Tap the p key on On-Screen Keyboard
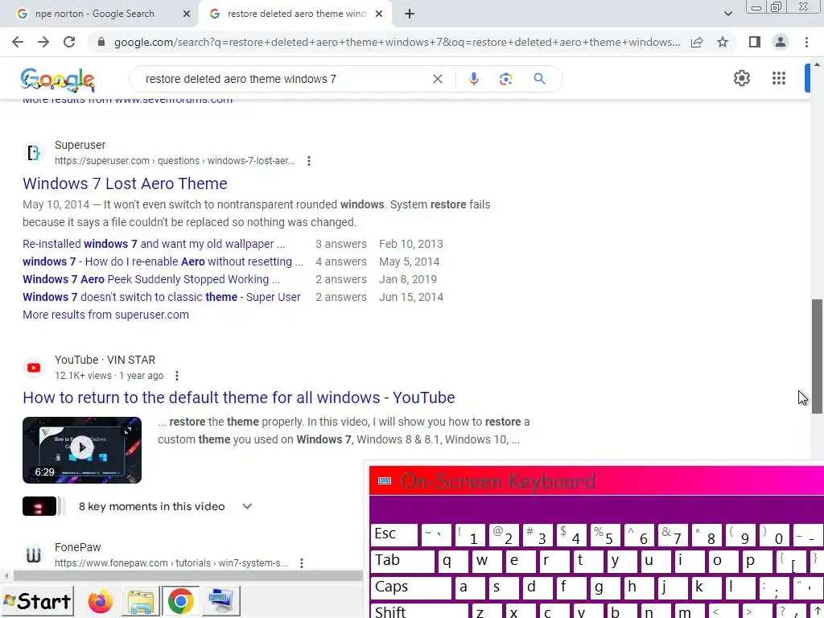 click(x=757, y=562)
